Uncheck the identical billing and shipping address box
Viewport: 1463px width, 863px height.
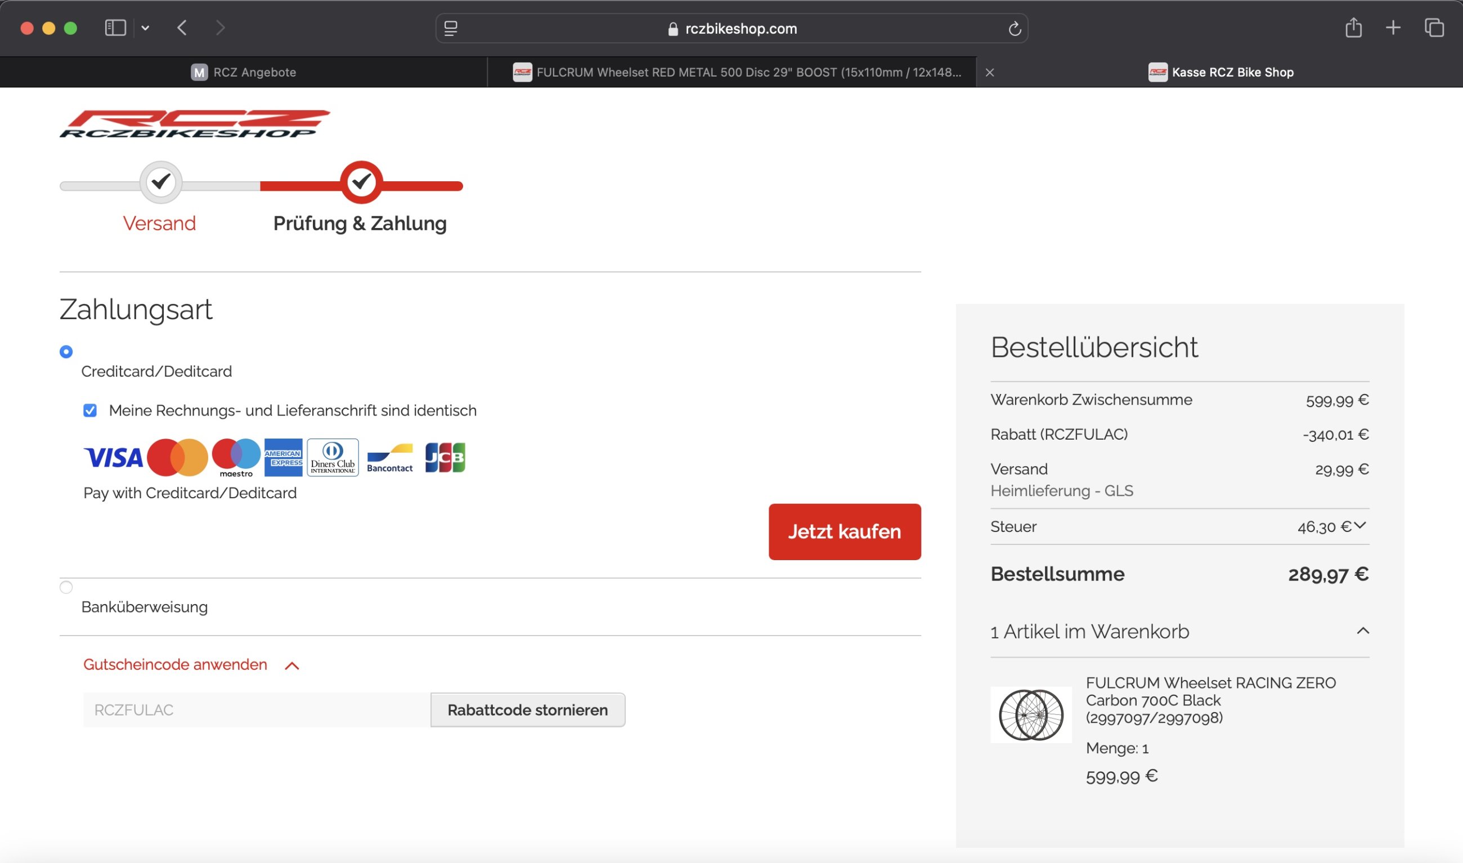point(90,410)
